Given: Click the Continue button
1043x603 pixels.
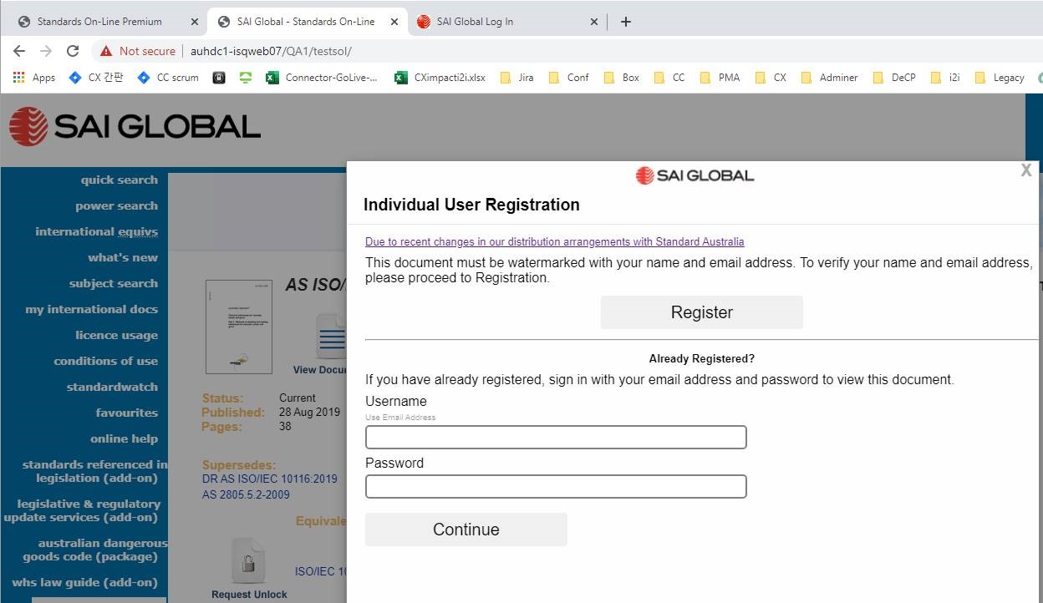Looking at the screenshot, I should point(466,530).
